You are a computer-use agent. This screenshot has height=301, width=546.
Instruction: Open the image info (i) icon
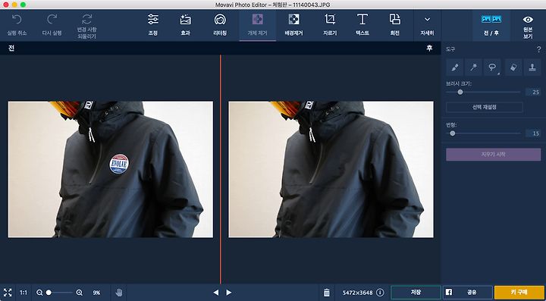[380, 293]
